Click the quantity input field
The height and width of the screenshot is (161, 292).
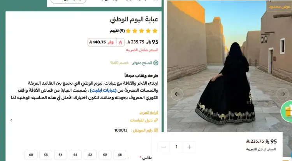pos(176,147)
